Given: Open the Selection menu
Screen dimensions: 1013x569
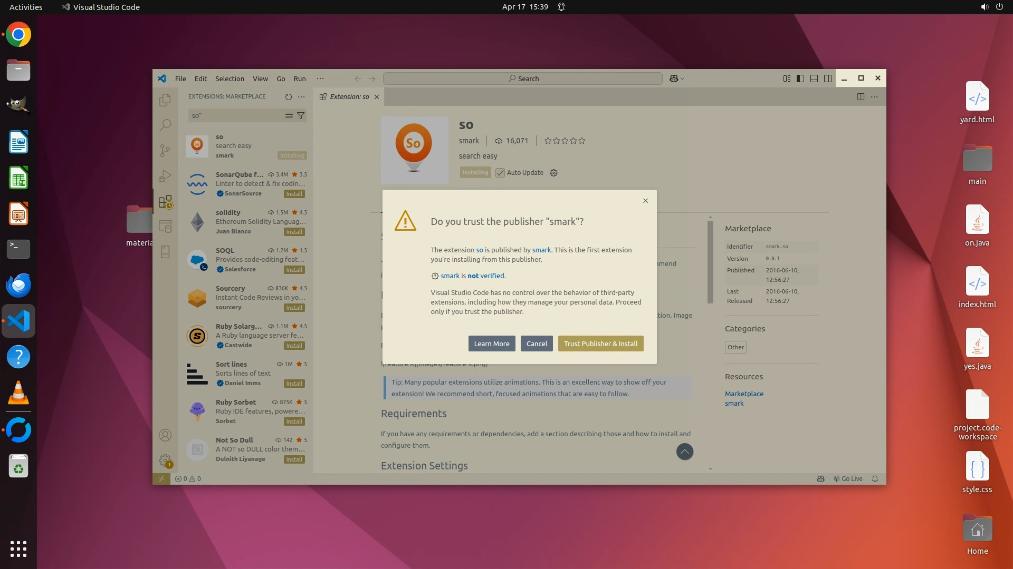Looking at the screenshot, I should click(230, 79).
